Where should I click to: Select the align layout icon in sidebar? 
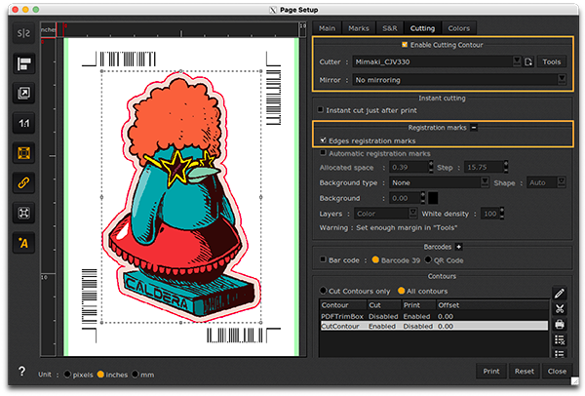[23, 63]
